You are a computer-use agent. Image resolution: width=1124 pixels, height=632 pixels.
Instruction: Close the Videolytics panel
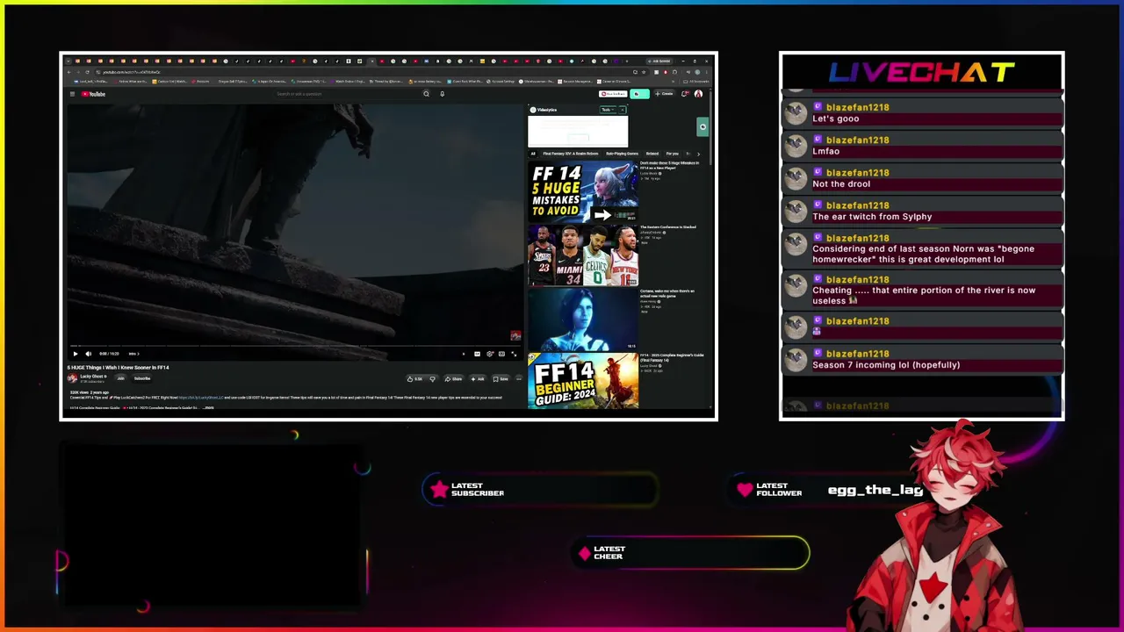[622, 110]
